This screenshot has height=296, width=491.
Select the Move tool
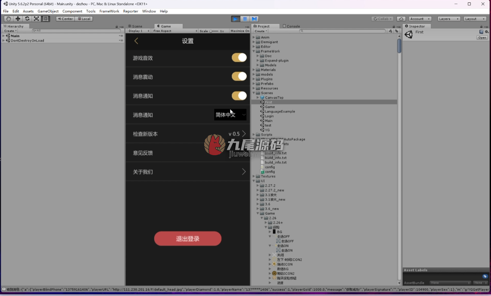[x=18, y=19]
